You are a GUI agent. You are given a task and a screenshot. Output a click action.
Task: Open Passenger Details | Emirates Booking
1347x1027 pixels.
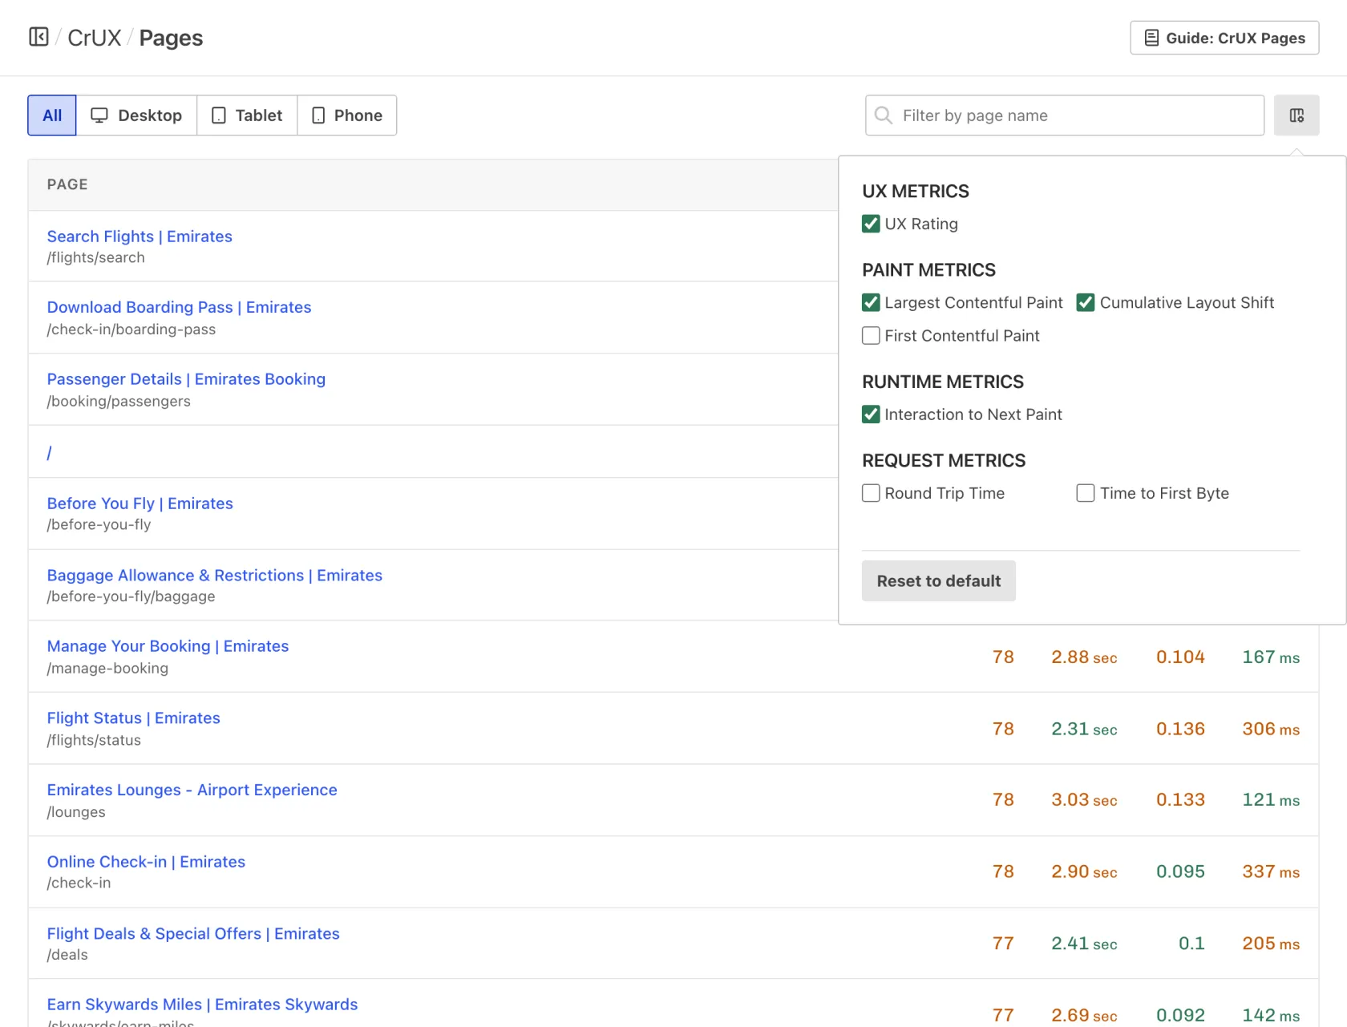(186, 379)
